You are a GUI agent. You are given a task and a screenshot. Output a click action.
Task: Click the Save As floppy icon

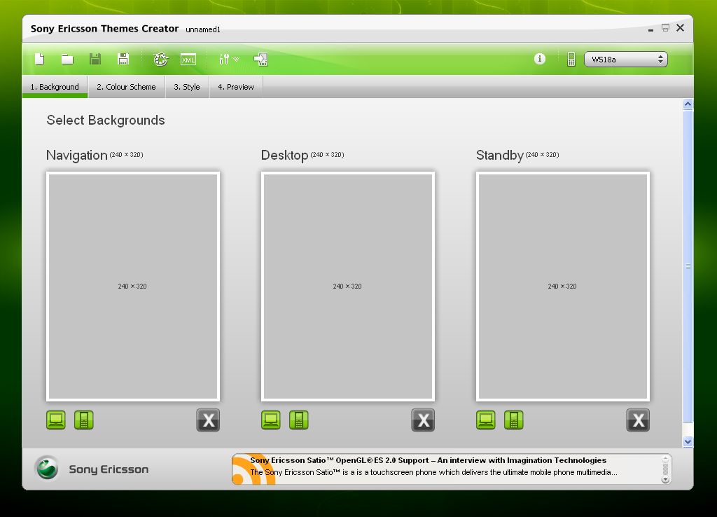123,59
